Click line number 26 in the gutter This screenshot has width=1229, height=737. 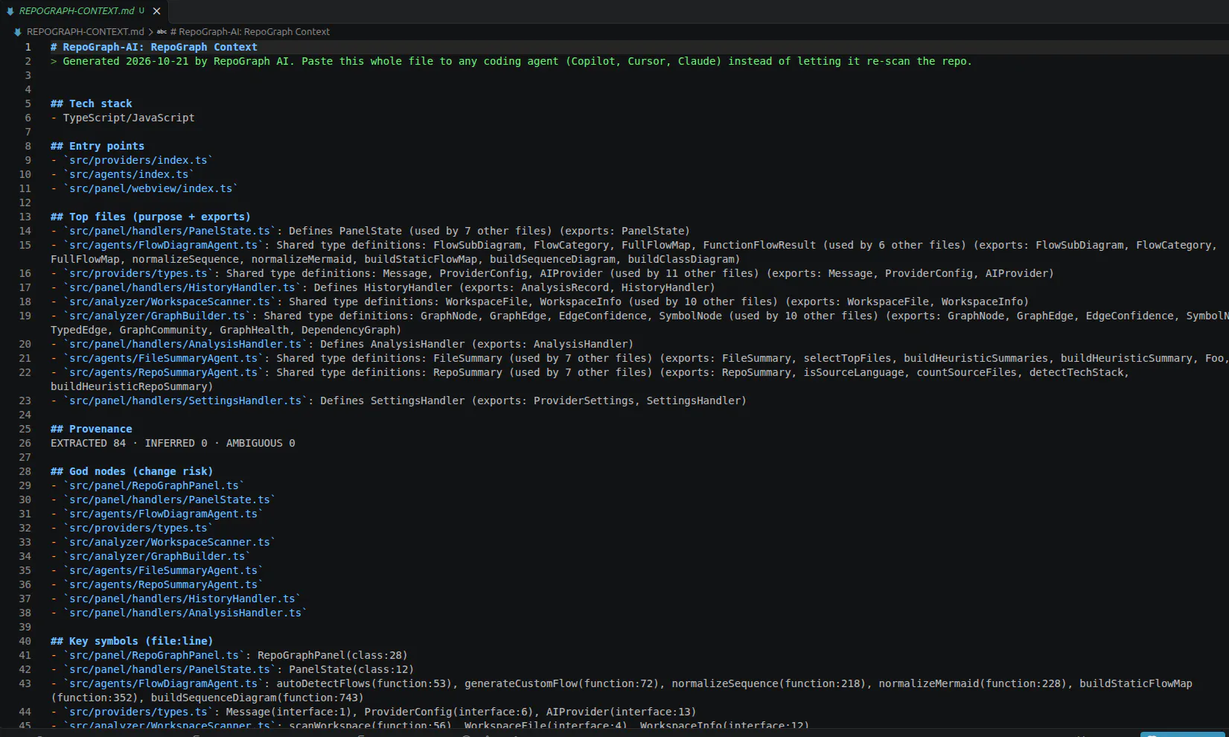pos(25,443)
